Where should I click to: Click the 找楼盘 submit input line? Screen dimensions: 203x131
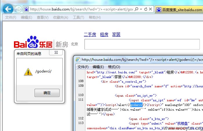166,123
